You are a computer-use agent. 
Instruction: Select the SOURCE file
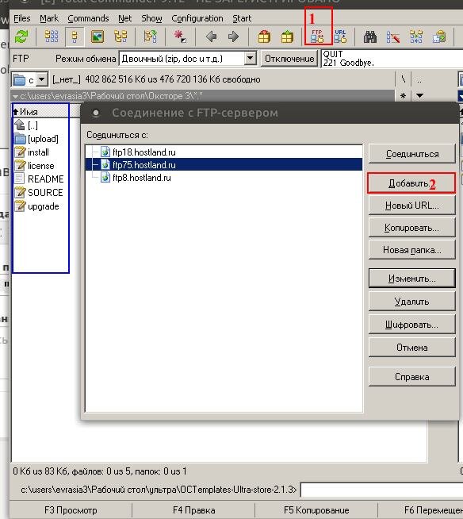(39, 193)
